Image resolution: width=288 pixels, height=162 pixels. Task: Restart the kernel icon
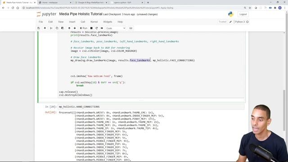(x=97, y=28)
